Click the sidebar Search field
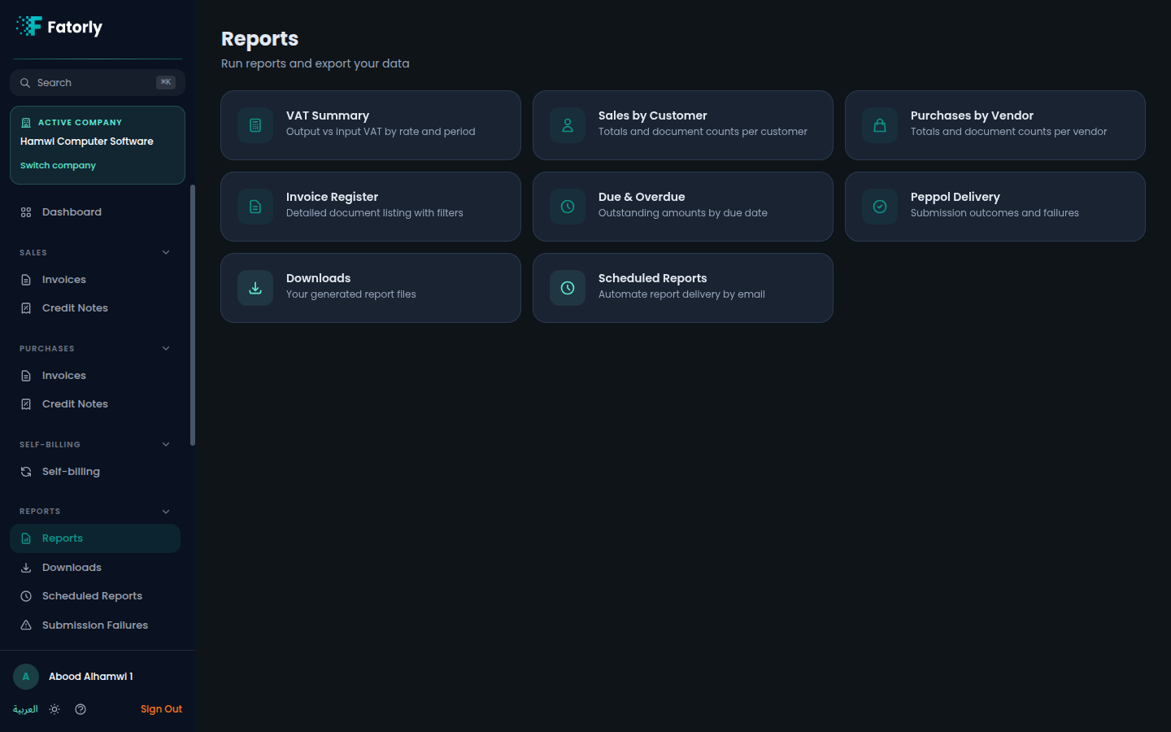 point(98,83)
